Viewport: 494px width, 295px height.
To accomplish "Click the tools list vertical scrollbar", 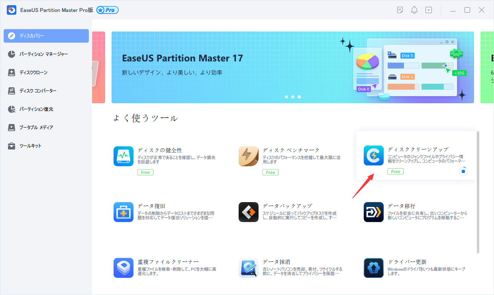I will click(x=478, y=192).
